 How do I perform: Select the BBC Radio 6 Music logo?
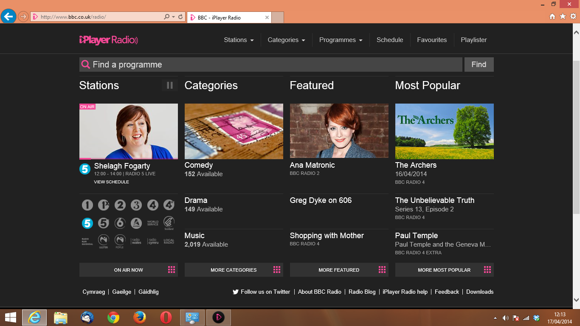coord(120,223)
